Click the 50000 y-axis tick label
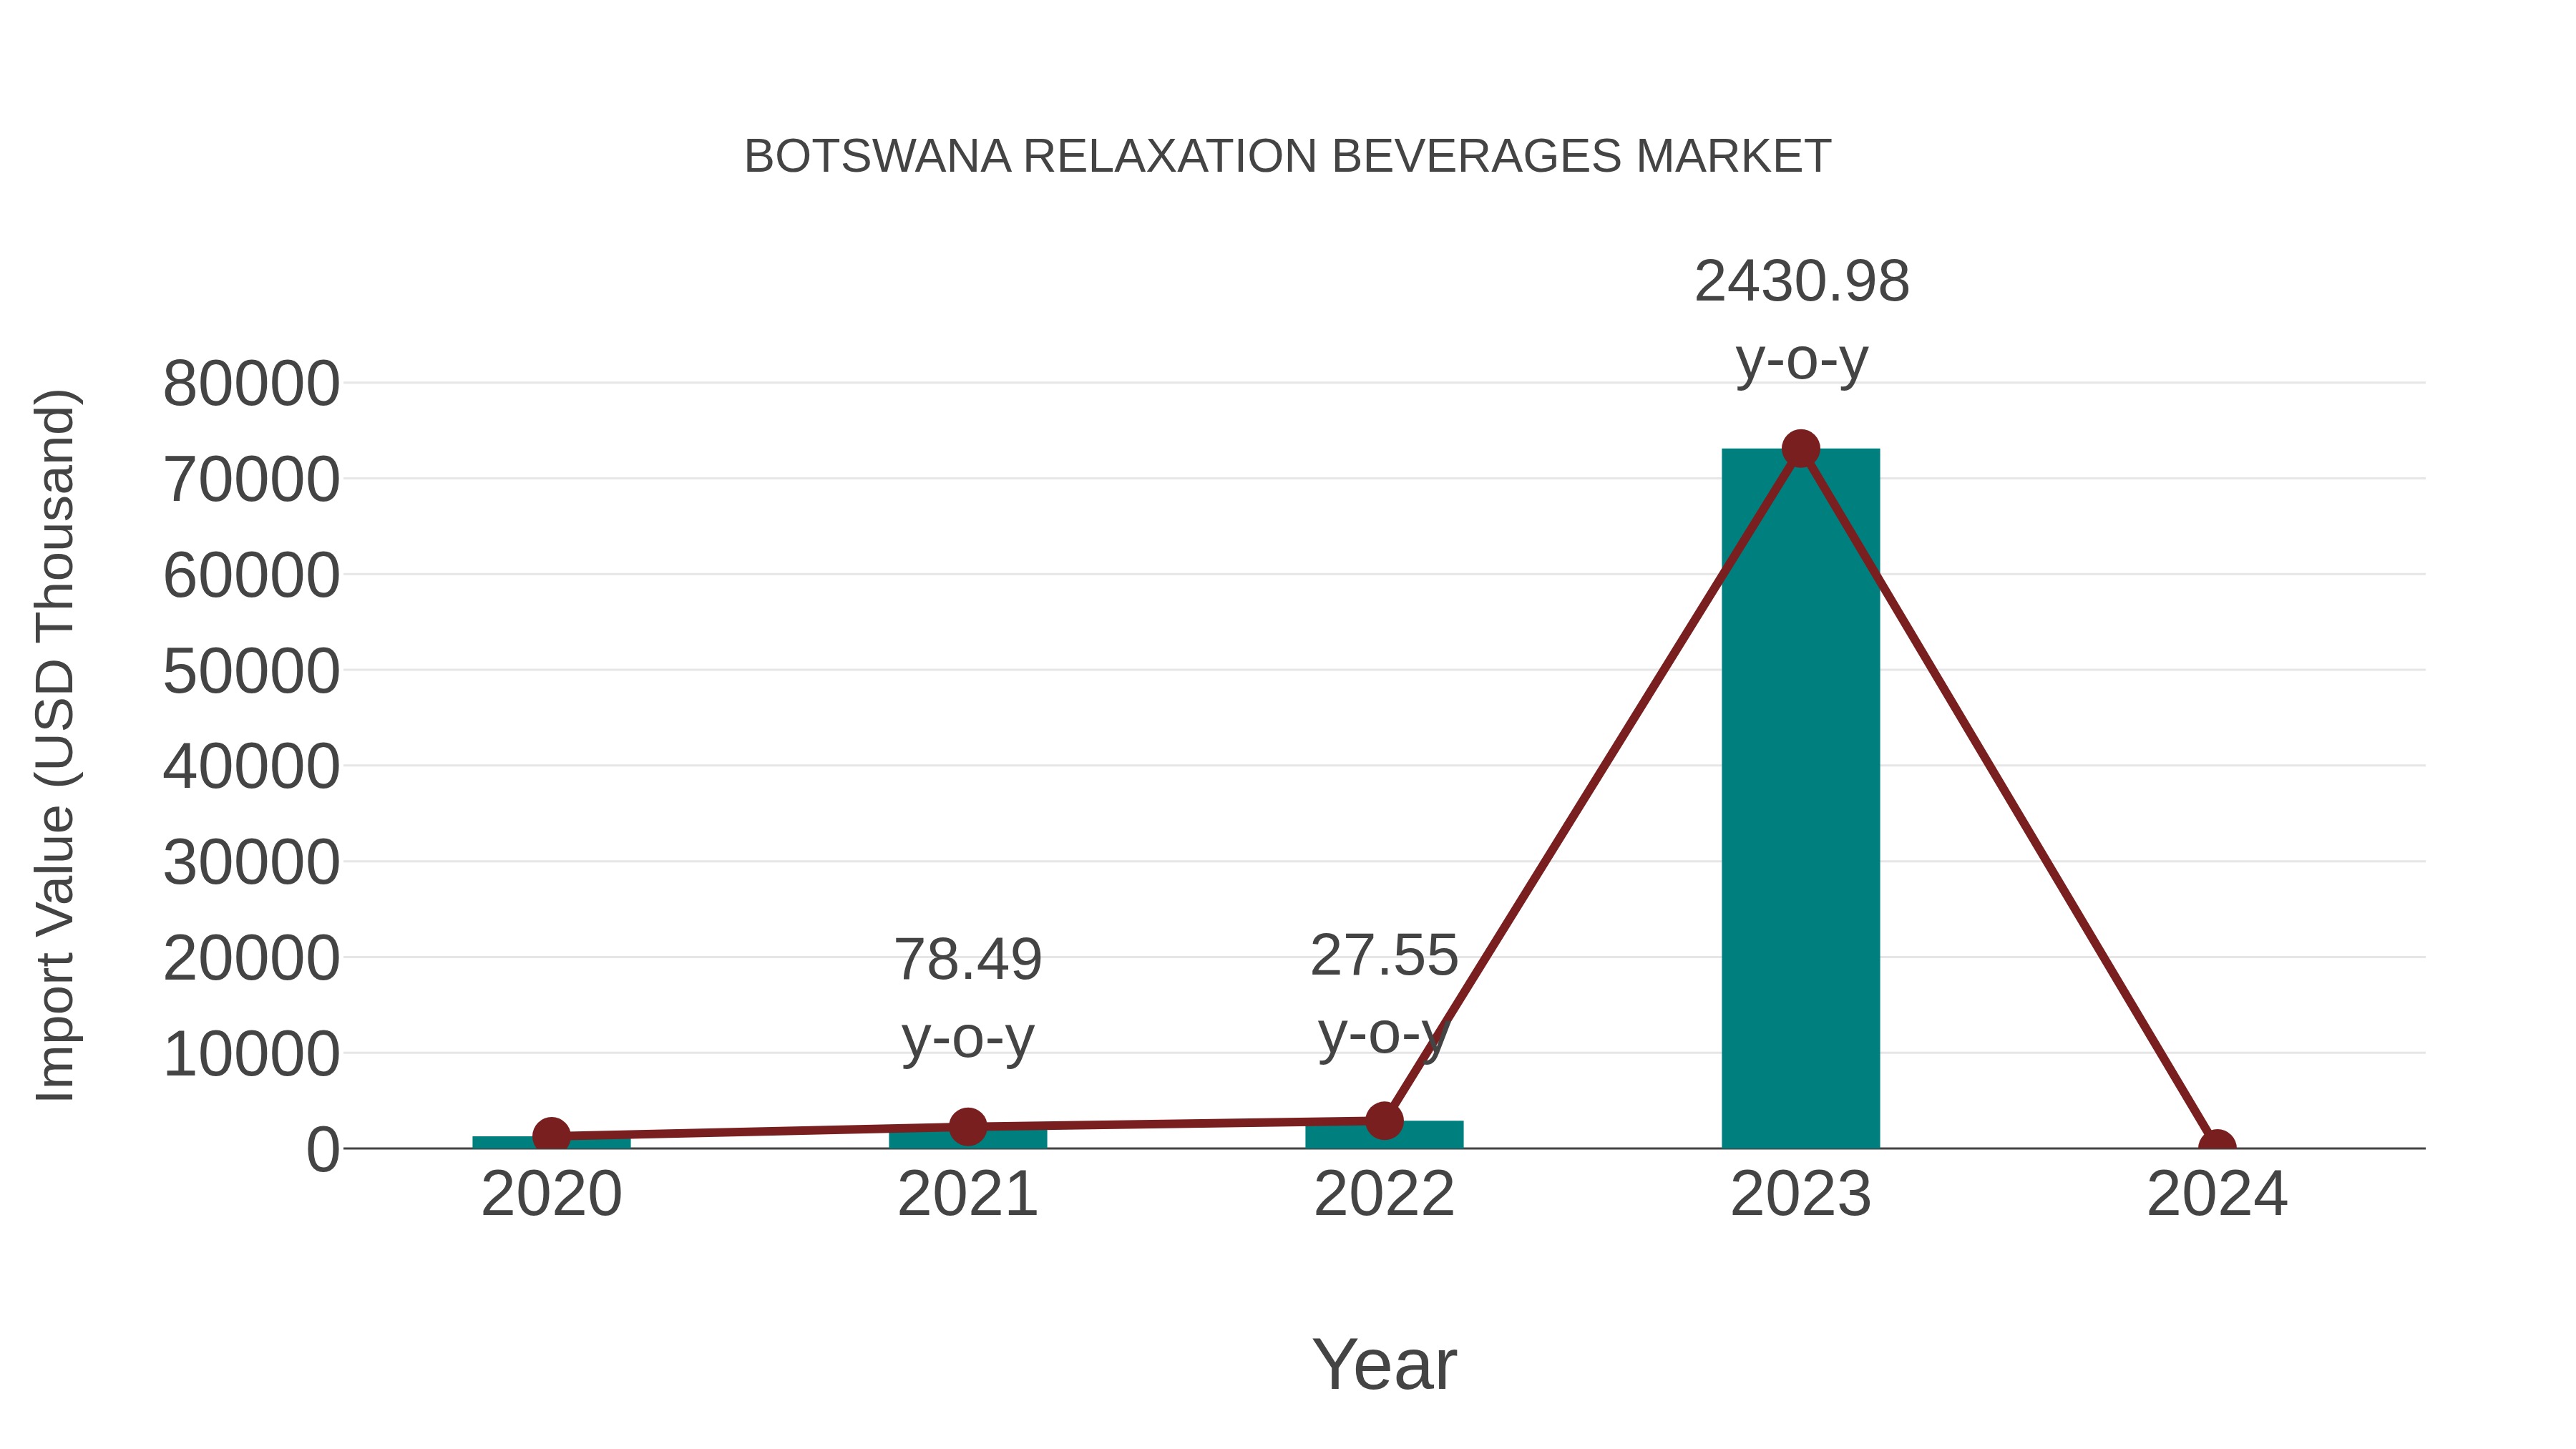This screenshot has height=1449, width=2576. 251,671
